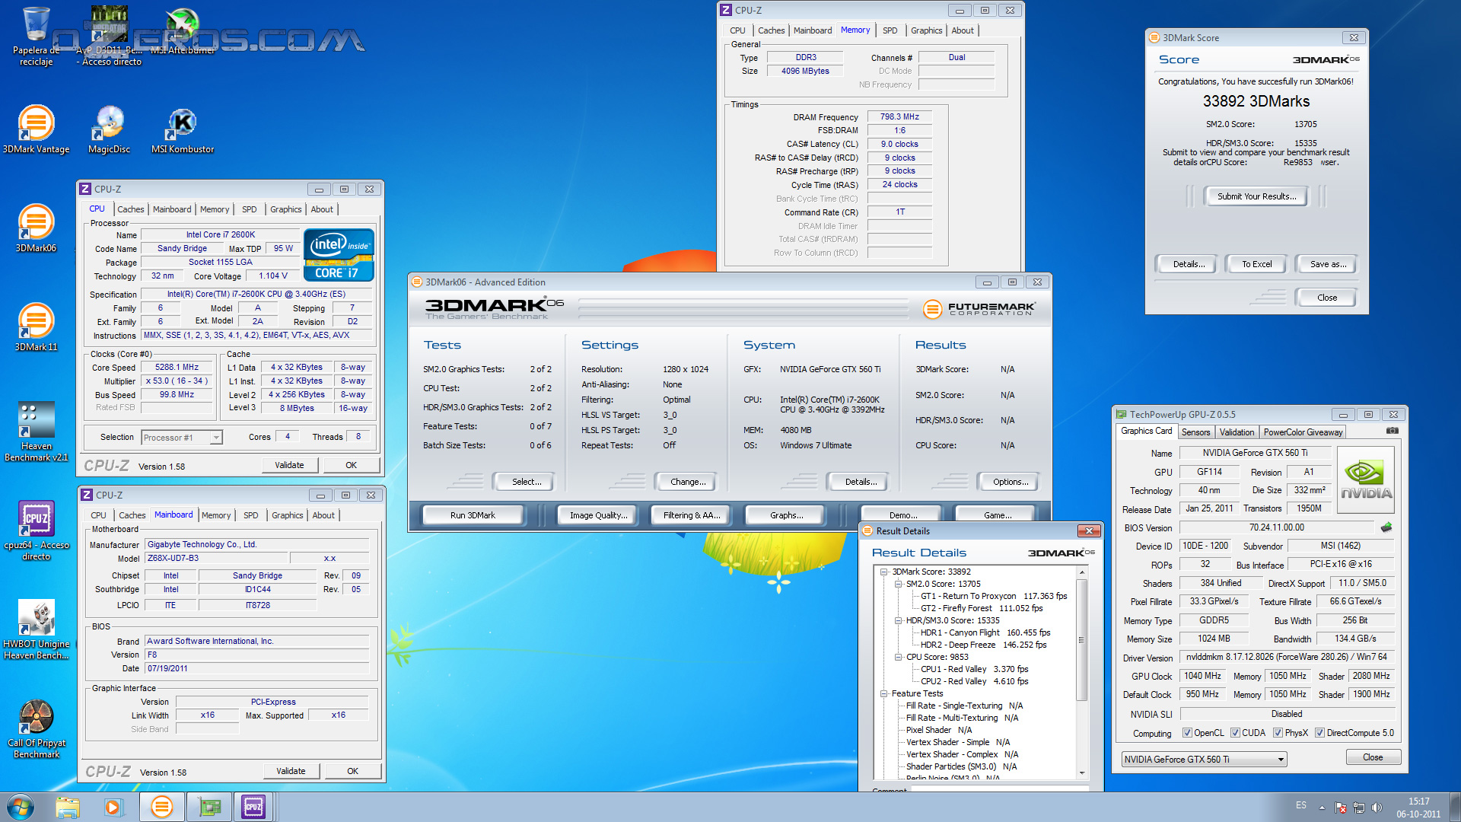
Task: Collapse the HDR/SM3.0 Score tree node
Action: click(x=898, y=620)
